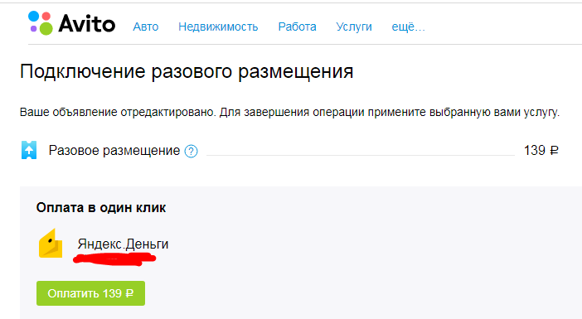Click the Avito wordmark text
582x319 pixels.
click(87, 24)
